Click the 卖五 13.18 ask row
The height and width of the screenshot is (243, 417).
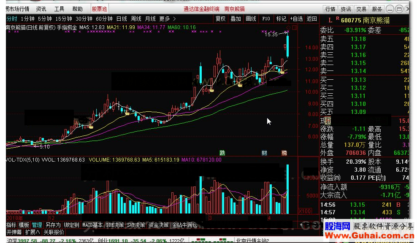(x=364, y=39)
